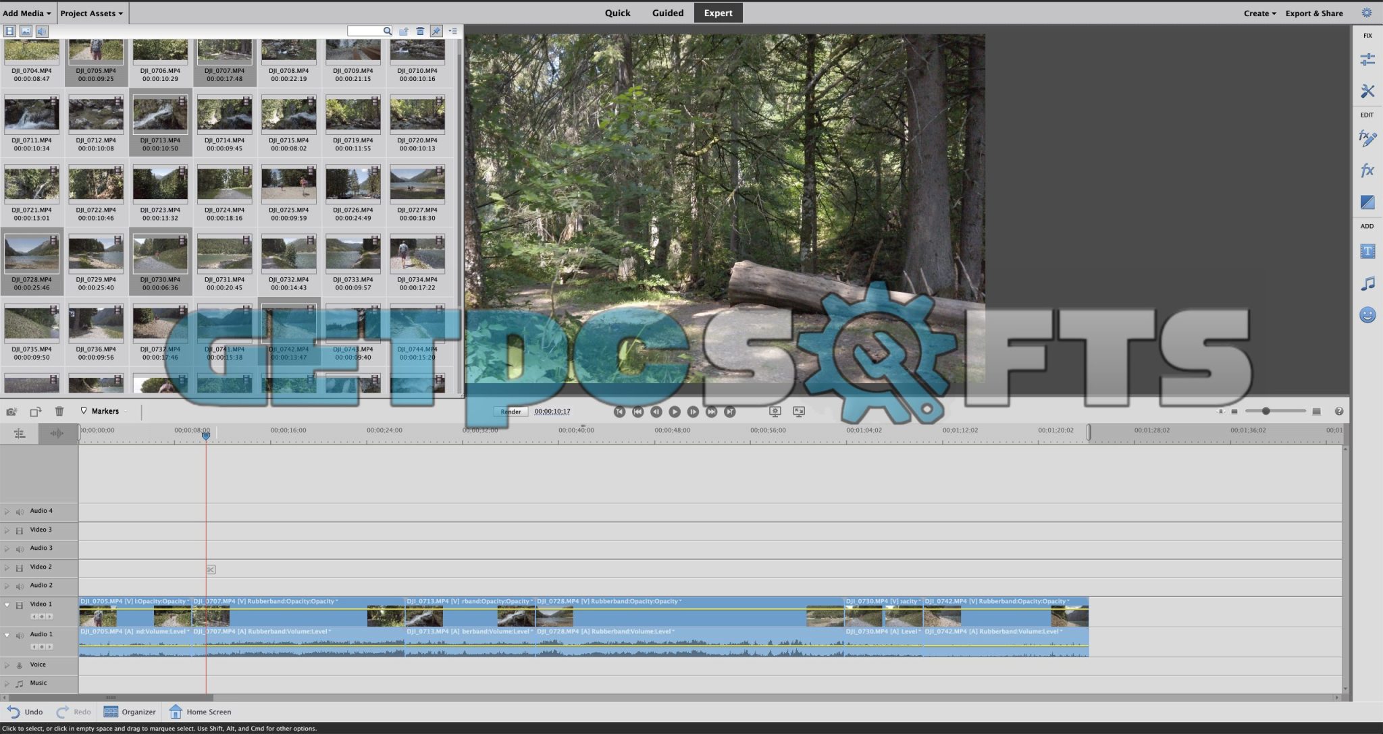Open the Tools panel wrench icon
Screen dimensions: 1383x734
pos(1367,91)
